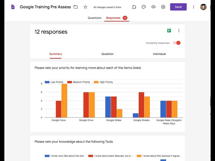This screenshot has height=161, width=215.
Task: Click the 'rate your knowledge' question title
Action: click(x=74, y=142)
